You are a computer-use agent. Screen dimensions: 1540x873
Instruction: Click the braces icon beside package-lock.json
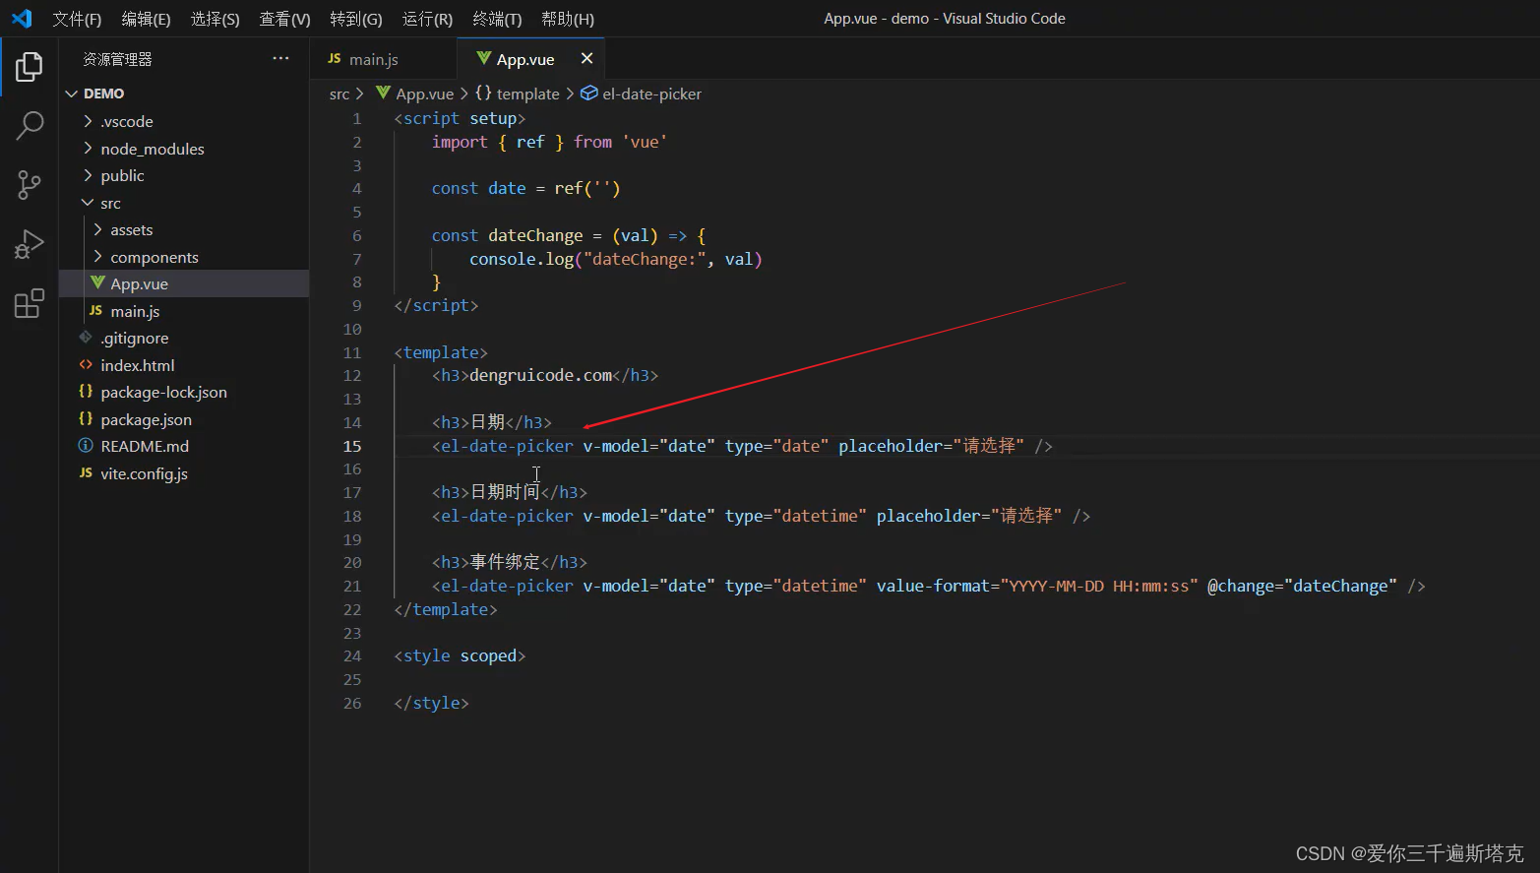[x=86, y=392]
